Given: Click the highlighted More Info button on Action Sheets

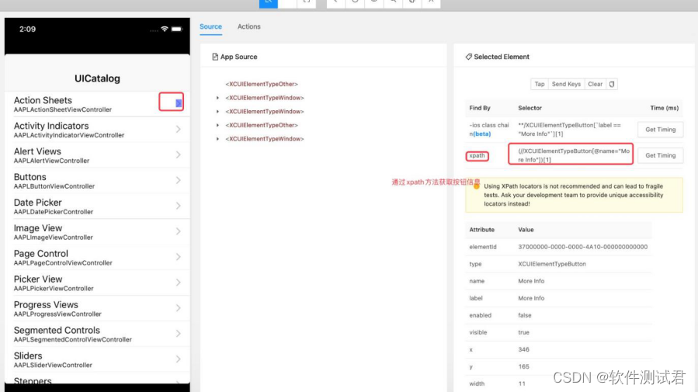Looking at the screenshot, I should pyautogui.click(x=178, y=103).
